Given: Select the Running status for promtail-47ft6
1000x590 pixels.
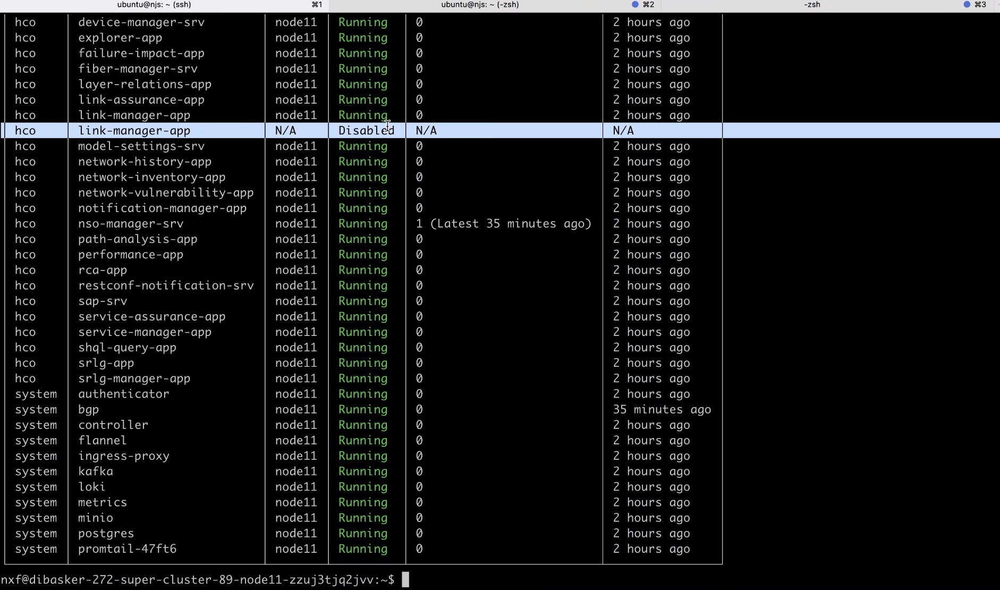Looking at the screenshot, I should tap(363, 549).
